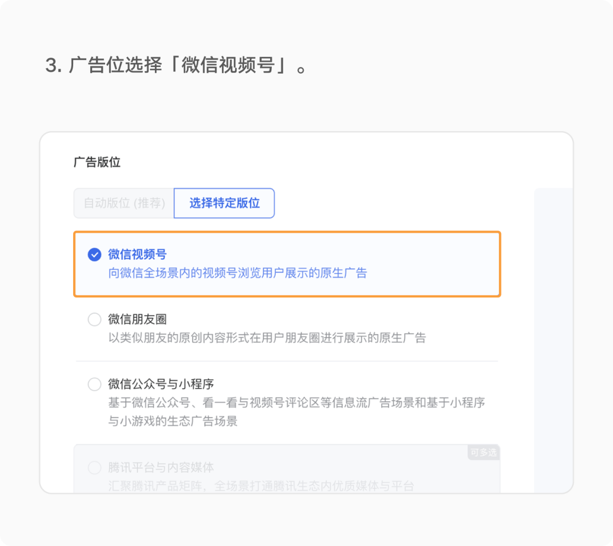The image size is (613, 546).
Task: Select the 微信公众号与小程序 radio button
Action: 94,384
